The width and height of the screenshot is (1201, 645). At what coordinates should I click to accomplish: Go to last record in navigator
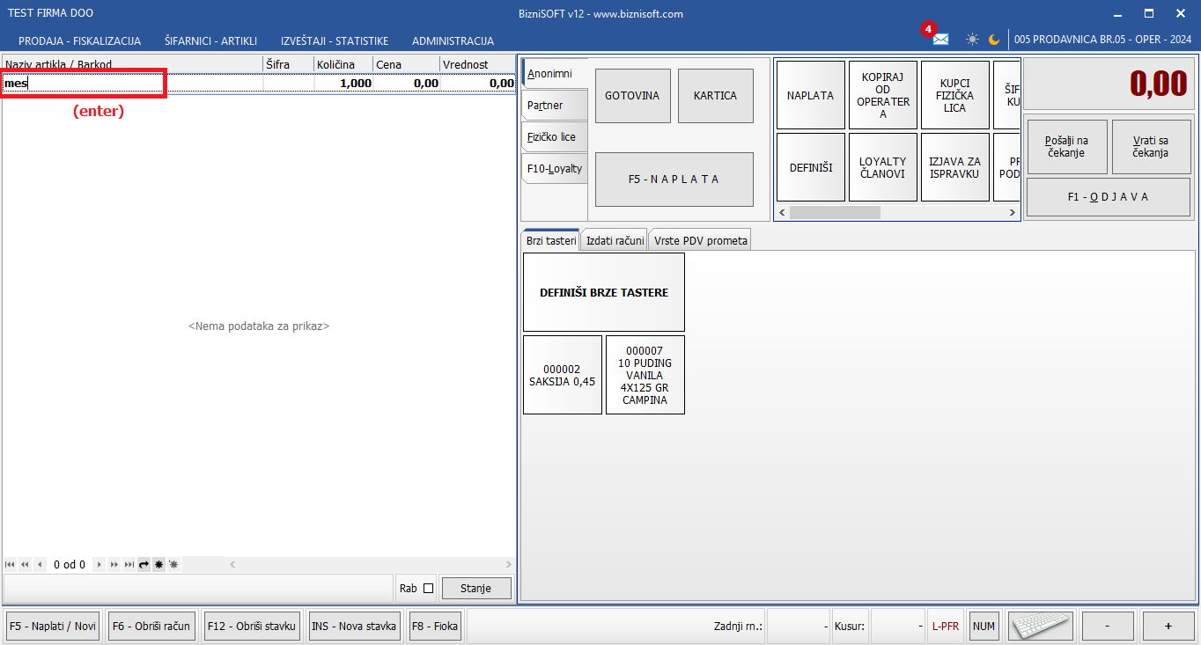(x=129, y=565)
